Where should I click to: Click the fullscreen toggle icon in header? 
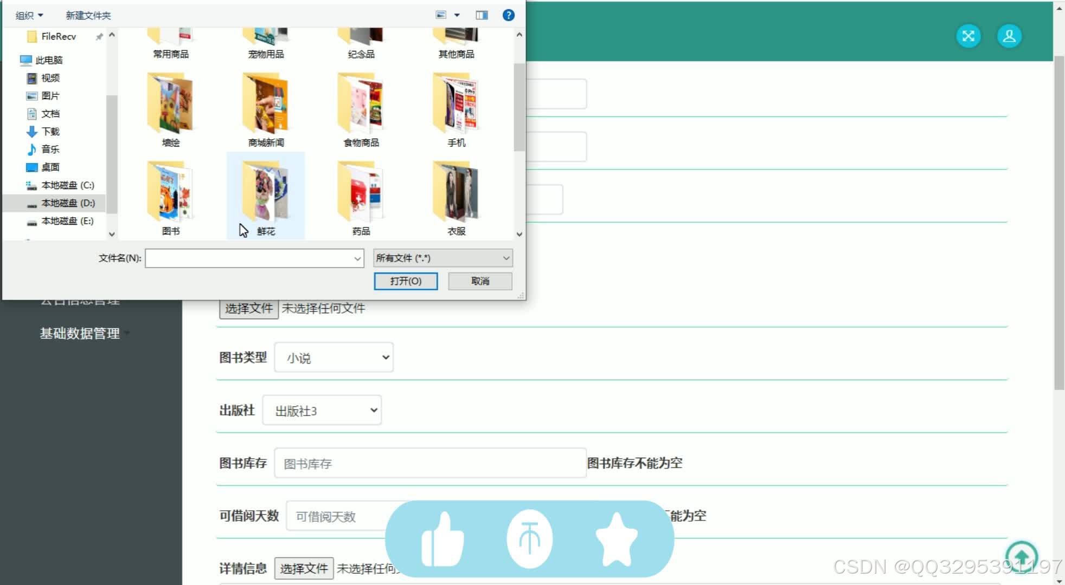pos(968,36)
